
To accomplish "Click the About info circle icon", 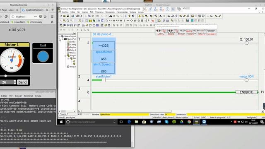I will point(126,16).
